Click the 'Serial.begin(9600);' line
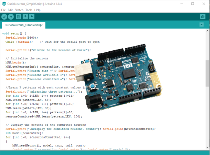 coord(22,38)
